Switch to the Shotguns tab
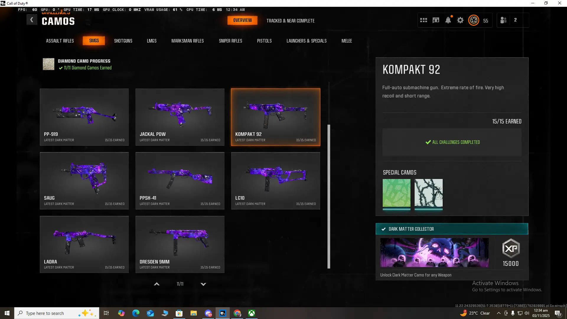Viewport: 567px width, 319px height. pyautogui.click(x=123, y=41)
